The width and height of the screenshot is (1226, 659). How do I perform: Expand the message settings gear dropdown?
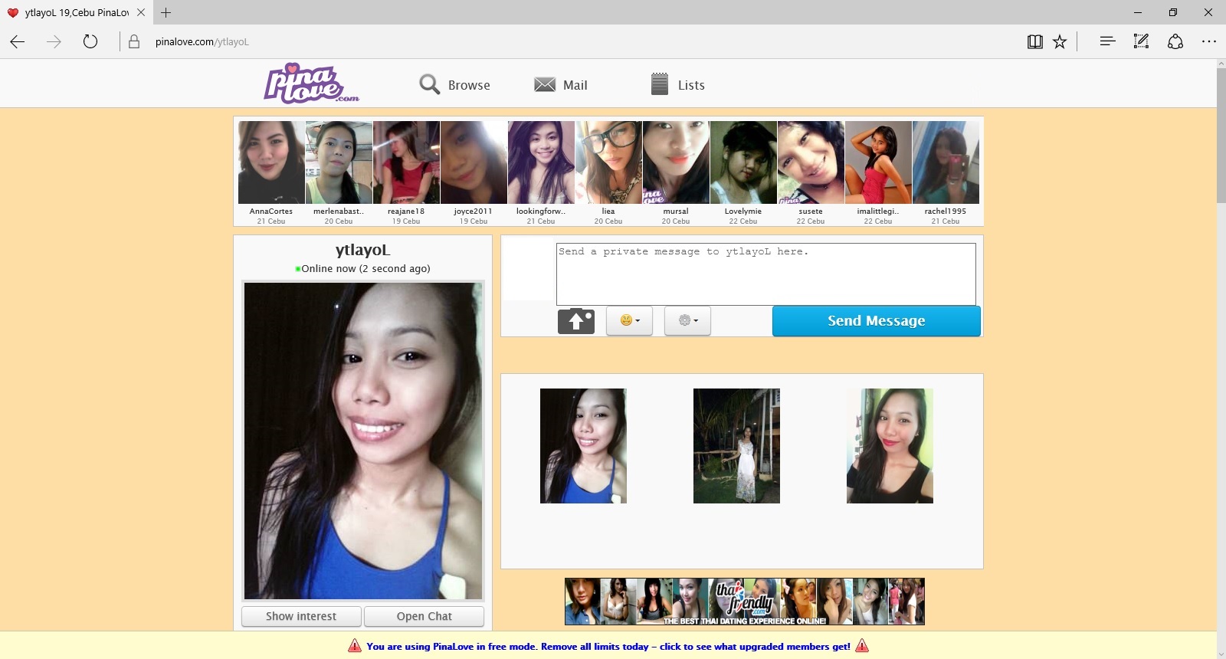(x=687, y=321)
